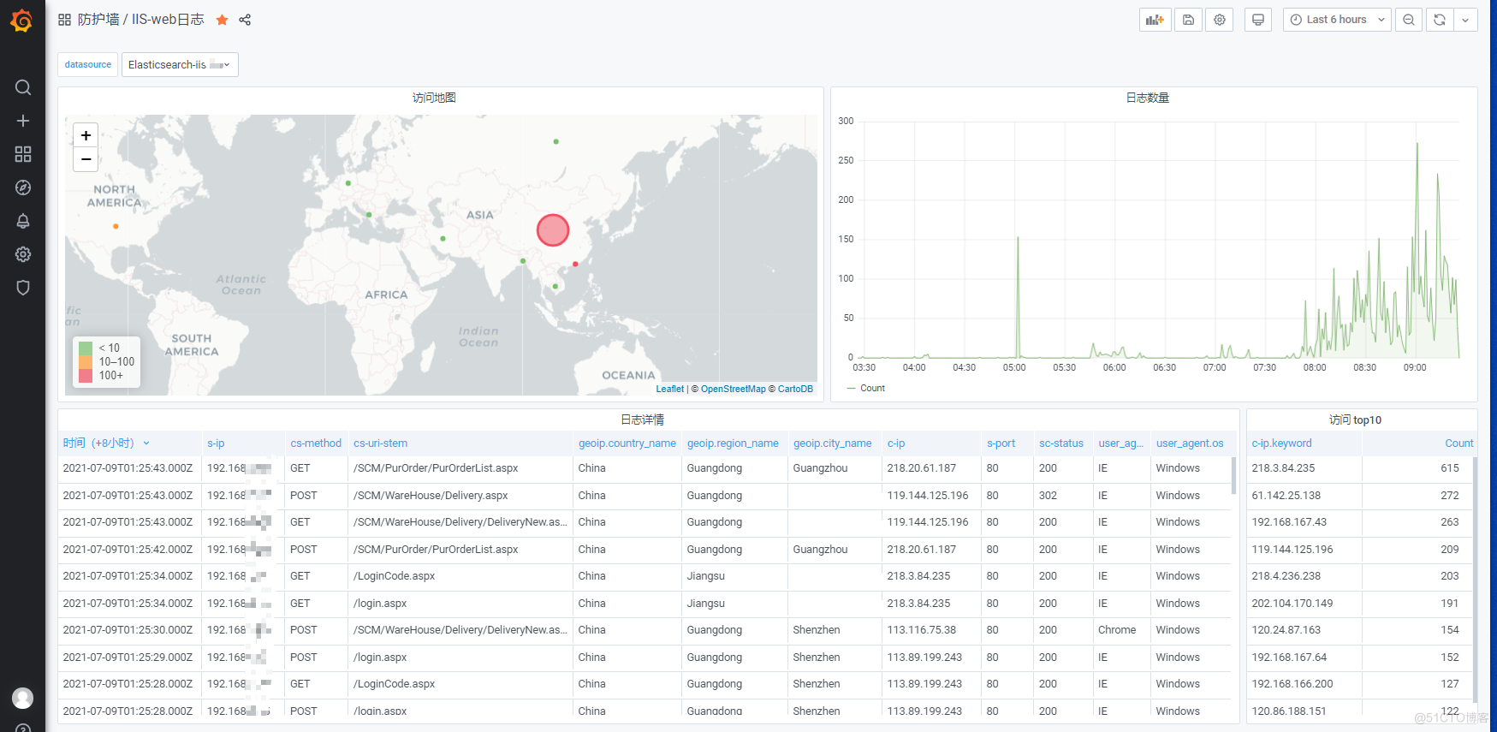Sort by cs-method column header
This screenshot has width=1497, height=732.
316,443
